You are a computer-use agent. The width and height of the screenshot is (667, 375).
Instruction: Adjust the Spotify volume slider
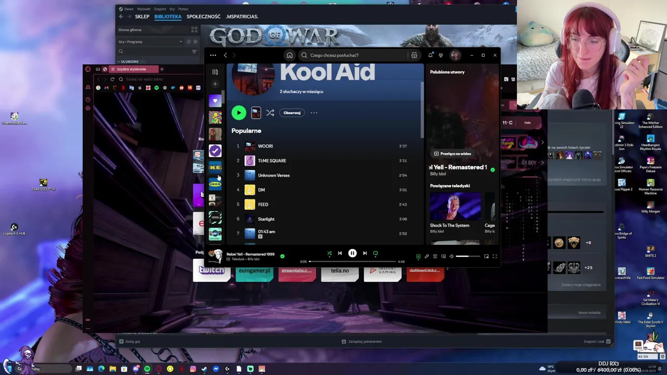(468, 256)
